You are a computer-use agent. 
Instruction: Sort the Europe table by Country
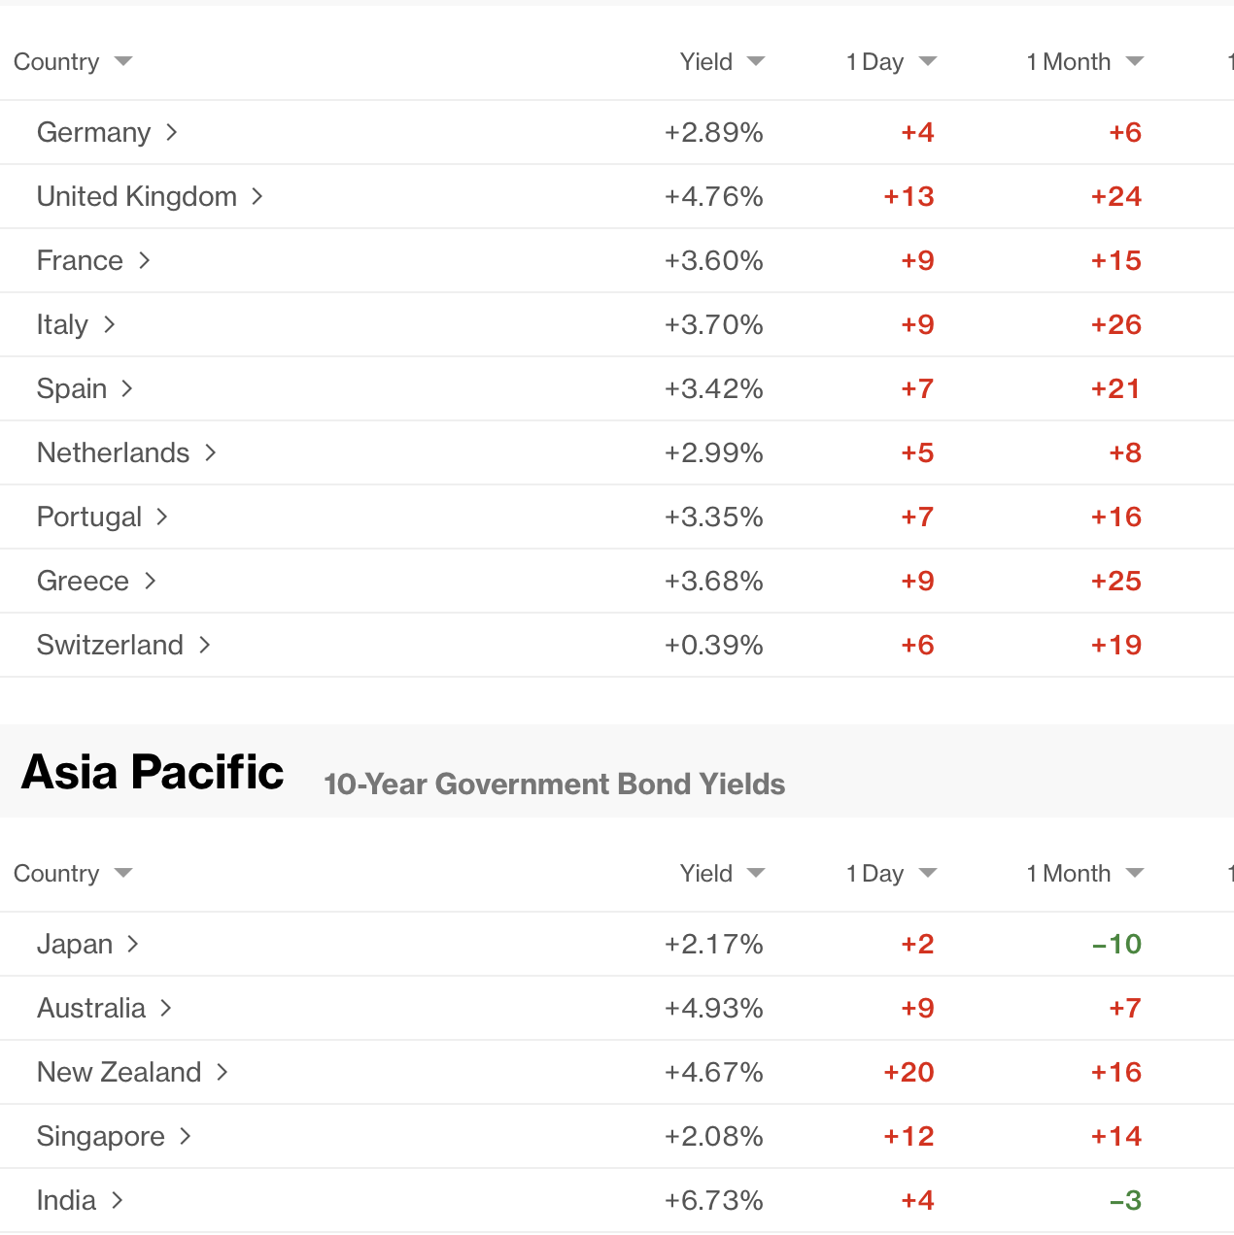pyautogui.click(x=72, y=62)
